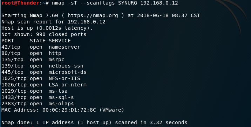This screenshot has height=127, width=251.
Task: Click the SERVICE column header
Action: 60,41
